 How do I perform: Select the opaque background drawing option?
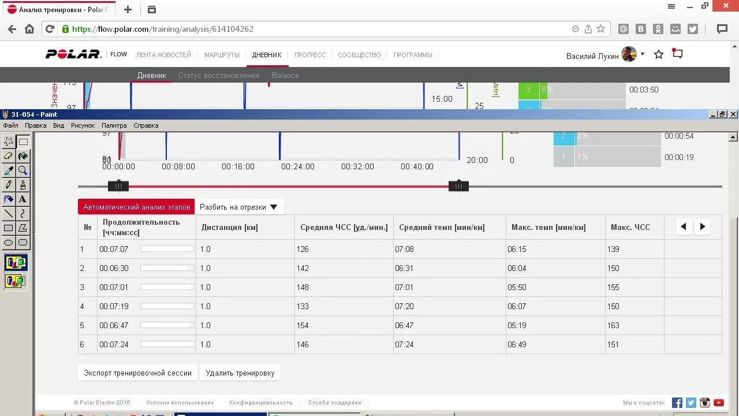(x=16, y=263)
